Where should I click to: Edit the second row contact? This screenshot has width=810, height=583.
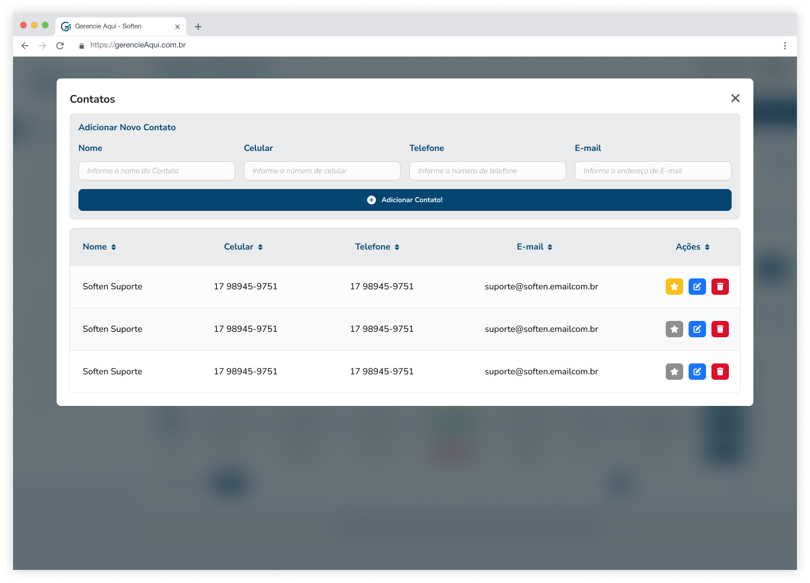tap(697, 329)
